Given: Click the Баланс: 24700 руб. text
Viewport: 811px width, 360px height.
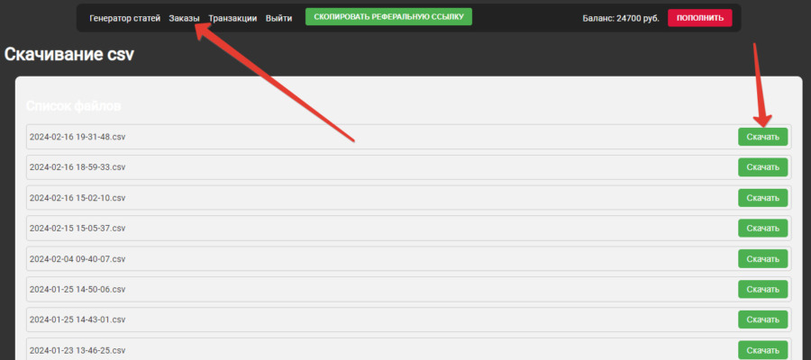Looking at the screenshot, I should [x=621, y=18].
